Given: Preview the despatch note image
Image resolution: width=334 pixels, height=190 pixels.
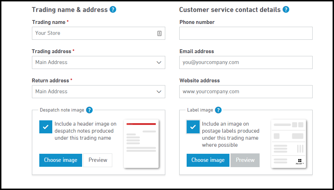Looking at the screenshot, I should [98, 160].
